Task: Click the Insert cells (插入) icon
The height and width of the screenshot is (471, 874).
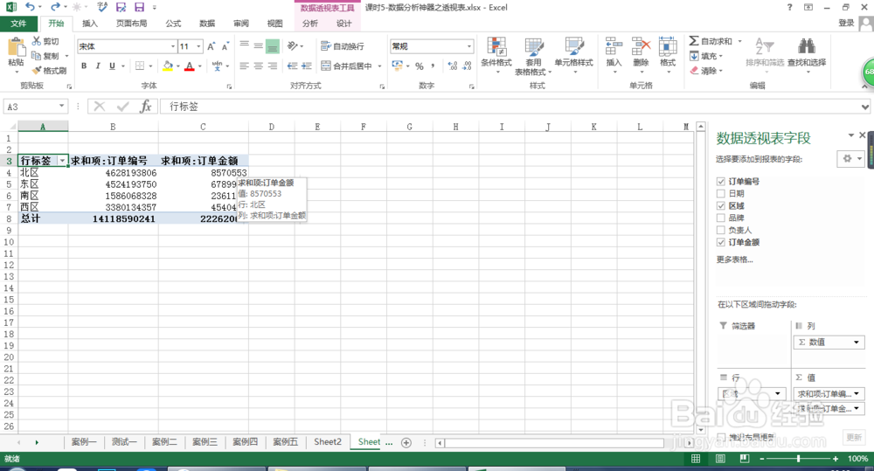Action: pos(614,46)
